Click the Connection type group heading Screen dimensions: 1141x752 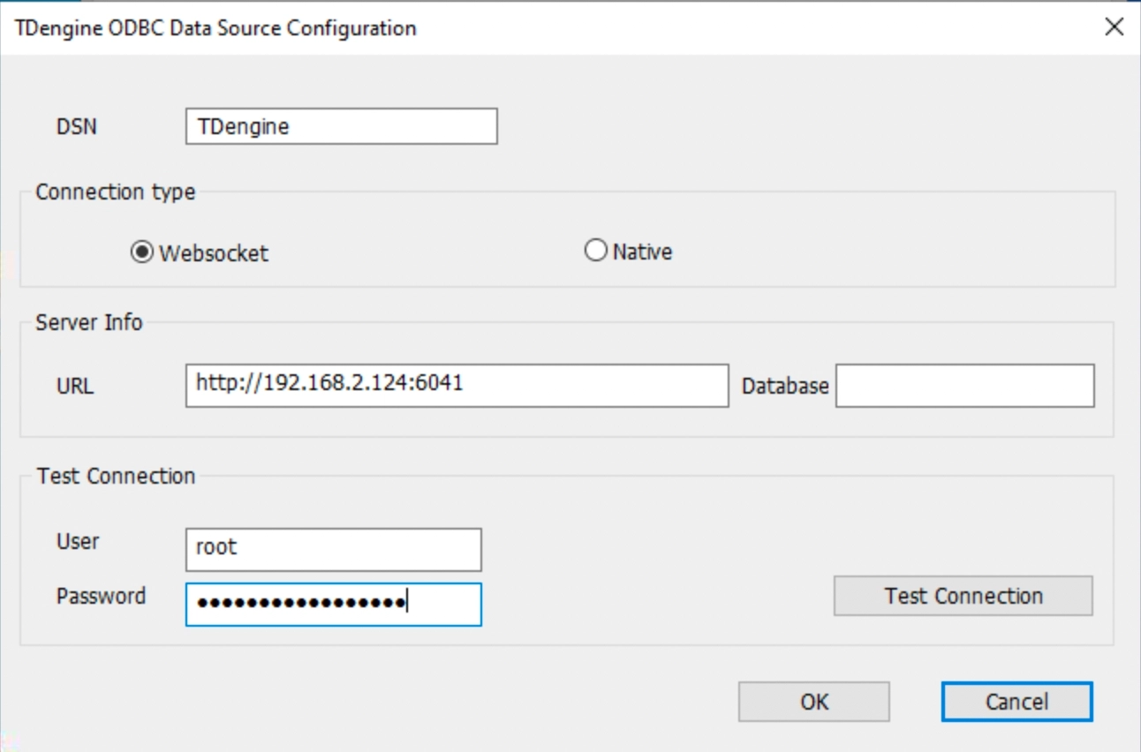(115, 192)
